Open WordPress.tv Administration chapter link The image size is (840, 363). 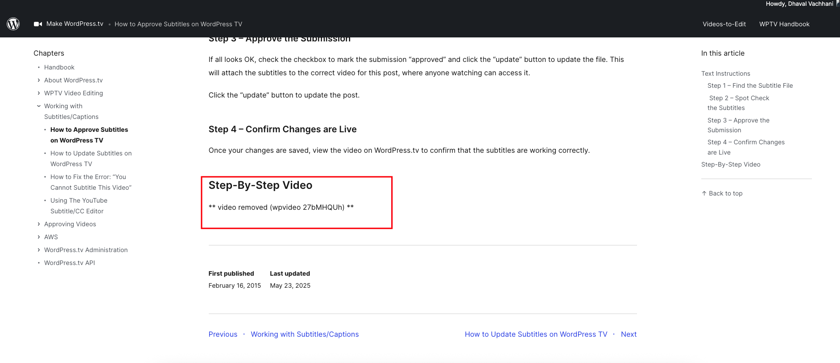(x=86, y=250)
